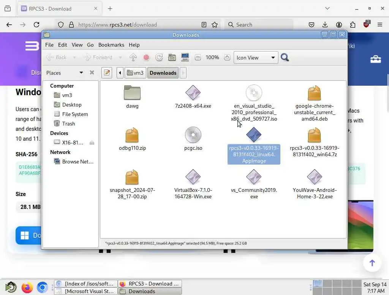Click the clock showing Sat Sep 14
Viewport: 389px width, 295px height.
[x=375, y=287]
